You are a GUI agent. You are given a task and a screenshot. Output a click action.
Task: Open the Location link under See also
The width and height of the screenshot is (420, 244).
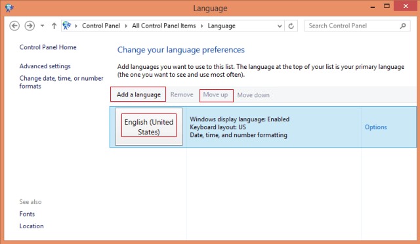[x=31, y=226]
